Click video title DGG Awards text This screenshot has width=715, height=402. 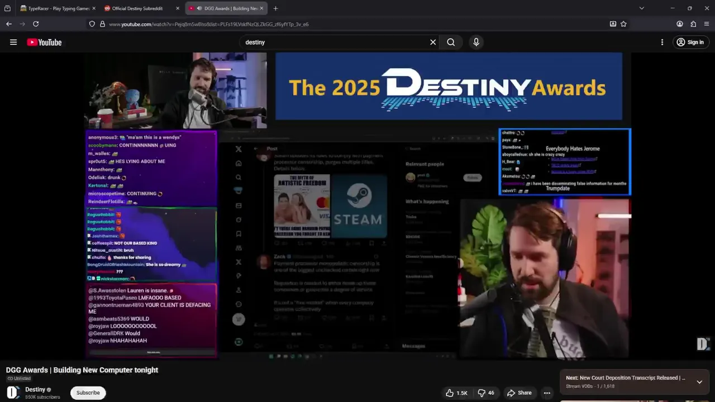82,370
